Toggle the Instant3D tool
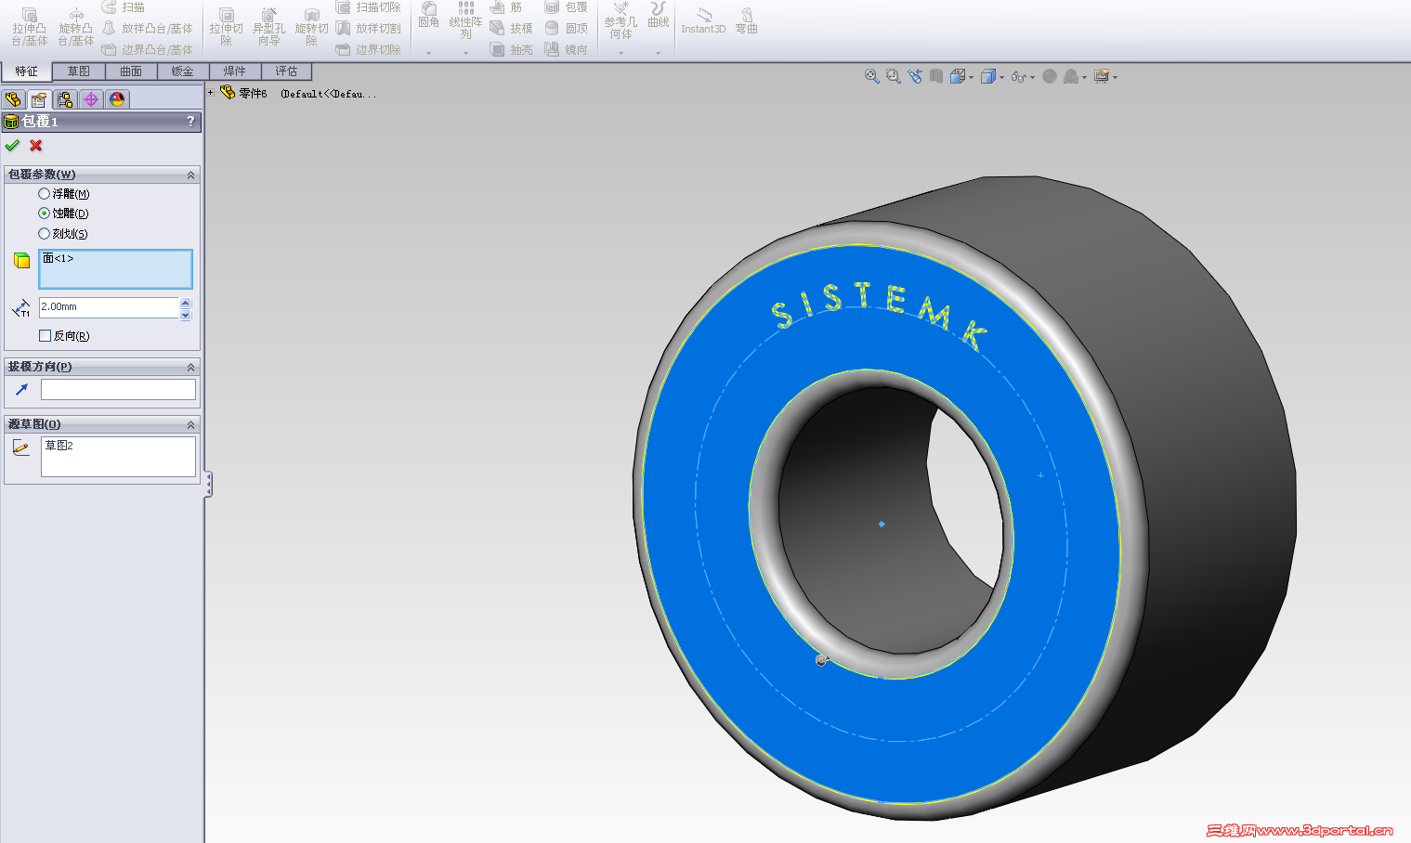The image size is (1411, 843). [703, 20]
